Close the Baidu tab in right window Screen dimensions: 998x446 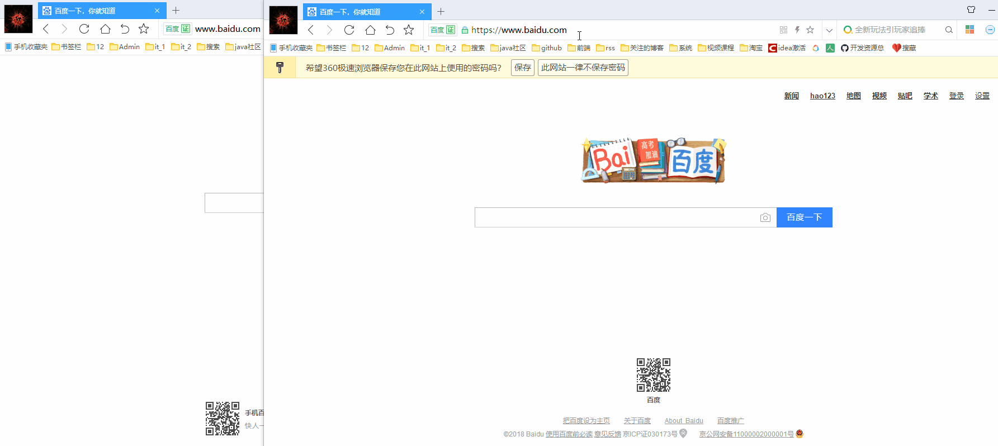(422, 12)
